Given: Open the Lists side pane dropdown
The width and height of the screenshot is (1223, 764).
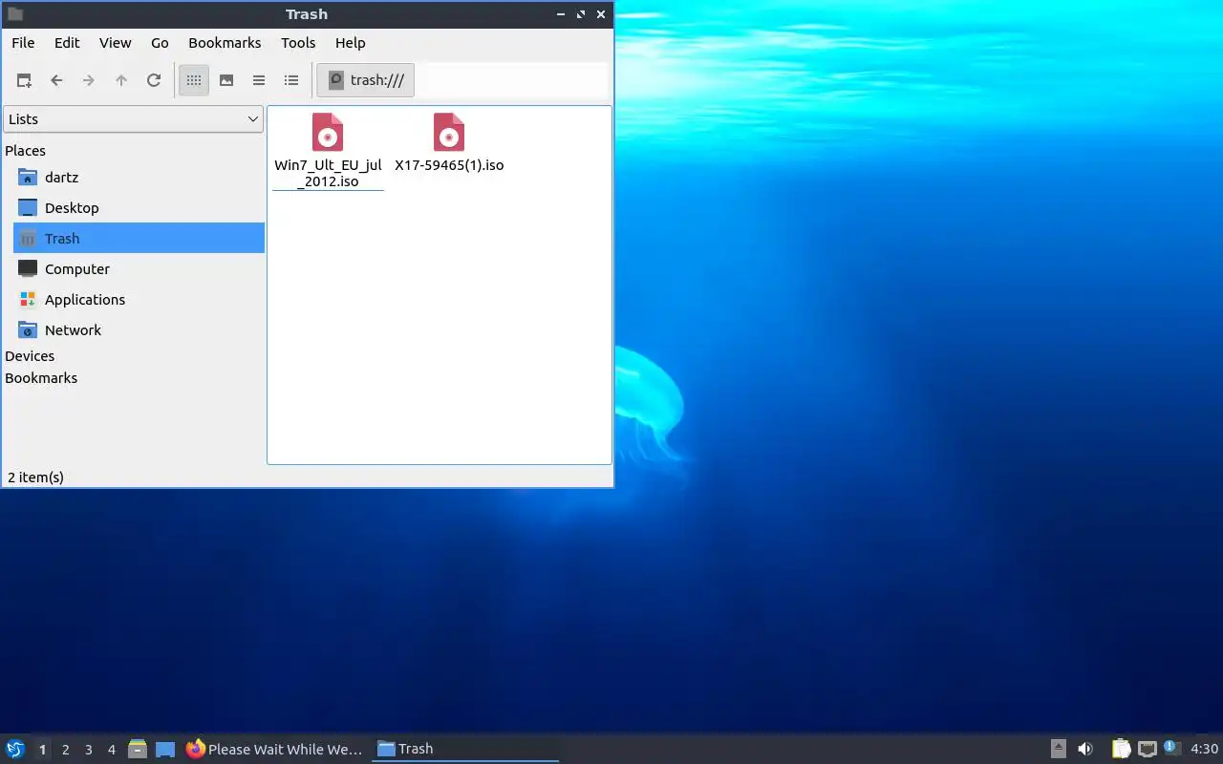Looking at the screenshot, I should (x=133, y=119).
